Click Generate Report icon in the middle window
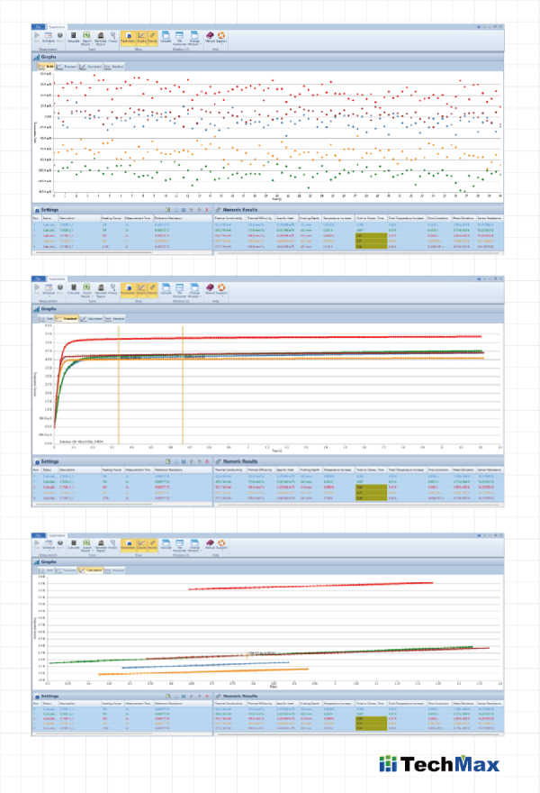Image resolution: width=540 pixels, height=793 pixels. tap(102, 290)
